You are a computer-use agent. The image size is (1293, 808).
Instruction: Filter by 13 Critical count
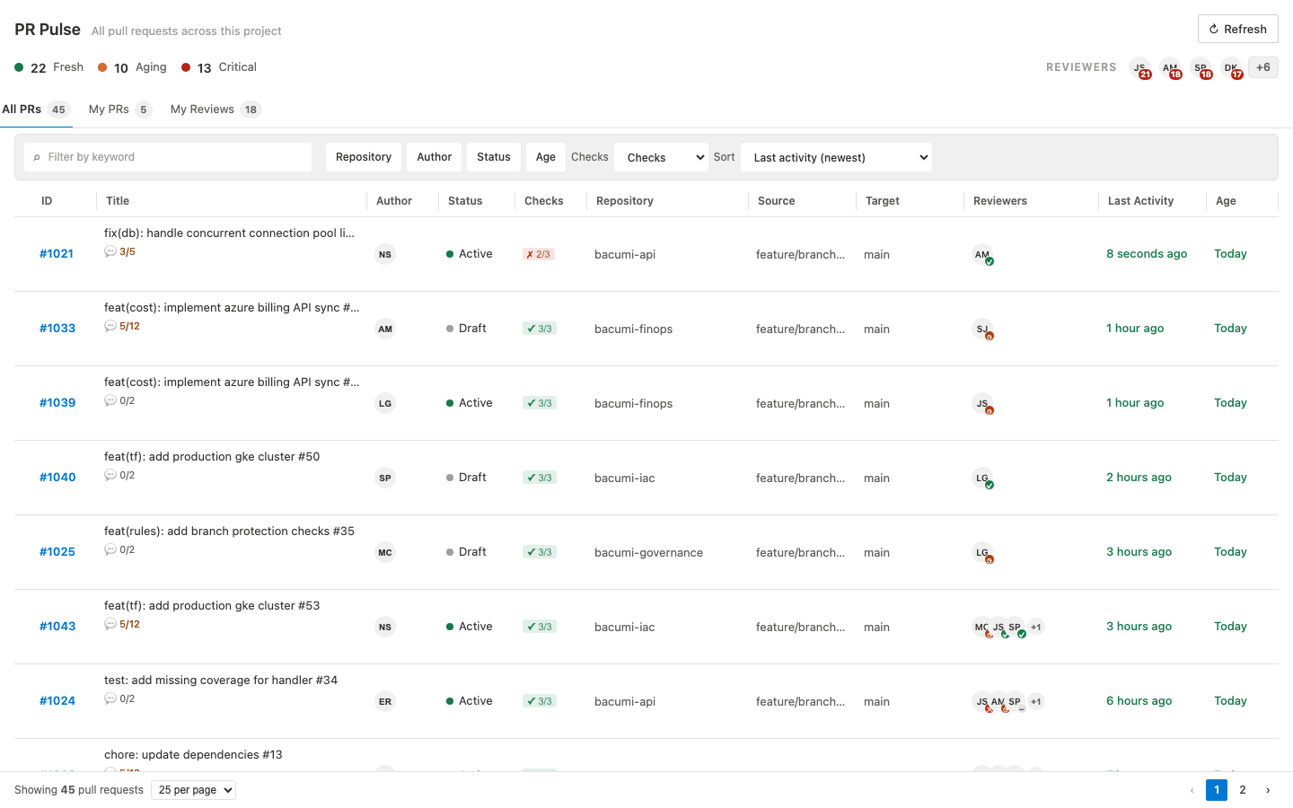pos(219,67)
